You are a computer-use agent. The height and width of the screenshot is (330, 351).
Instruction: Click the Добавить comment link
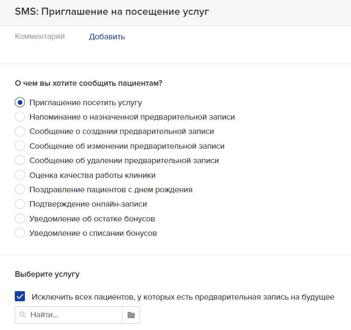[x=107, y=36]
